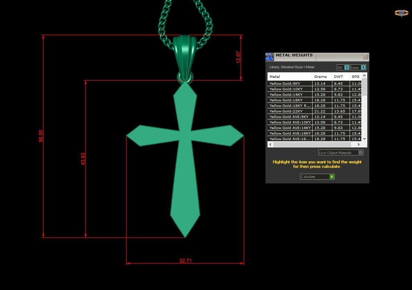Click the 43.83 cross height dimension label
Viewport: 412px width, 290px height.
pos(83,159)
